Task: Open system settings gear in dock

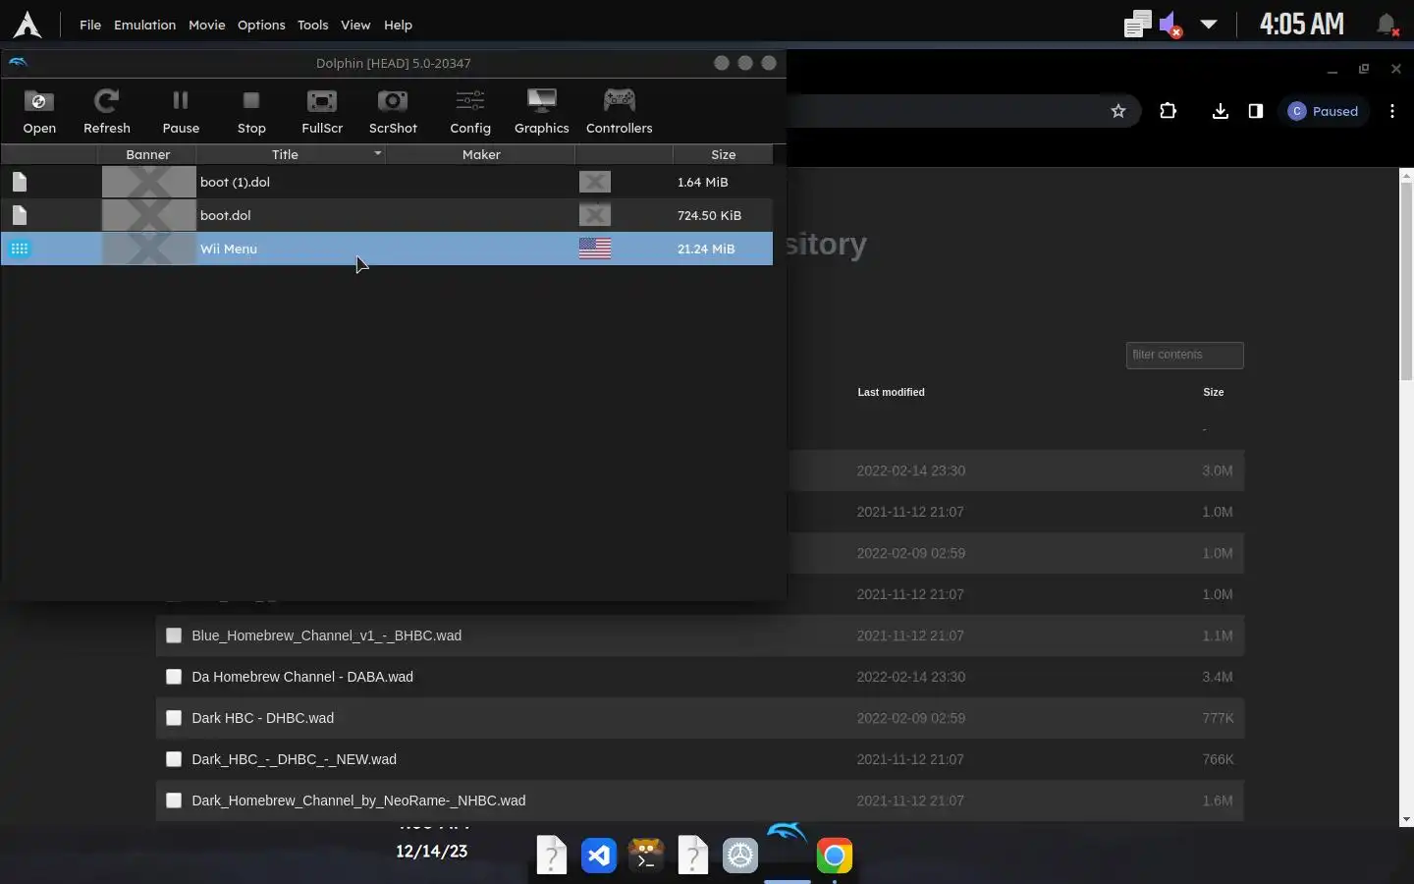Action: point(740,856)
